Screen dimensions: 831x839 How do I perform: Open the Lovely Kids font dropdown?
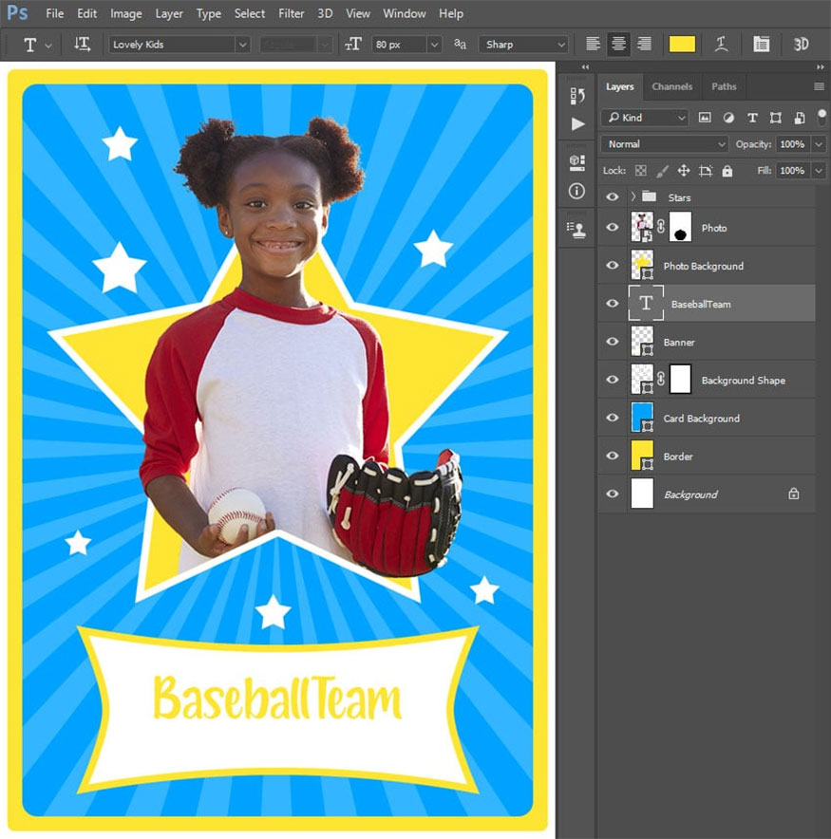tap(242, 45)
